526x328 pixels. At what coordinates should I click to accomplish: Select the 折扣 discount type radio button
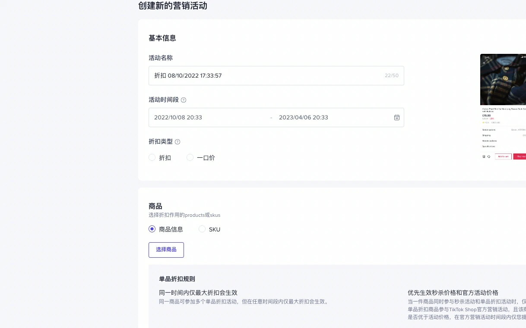[x=152, y=157]
